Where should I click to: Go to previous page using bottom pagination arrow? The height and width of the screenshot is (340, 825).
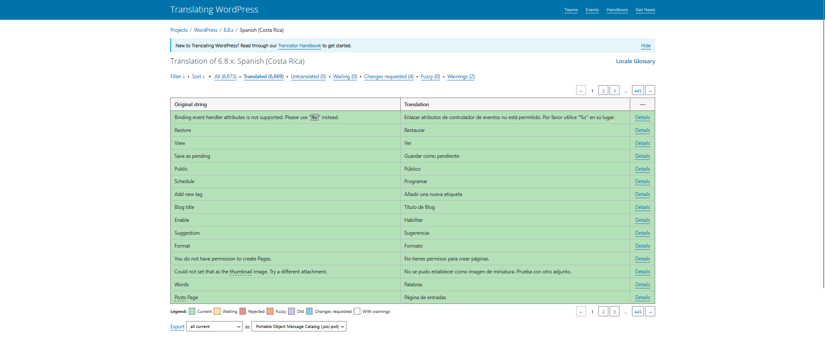[x=581, y=312]
